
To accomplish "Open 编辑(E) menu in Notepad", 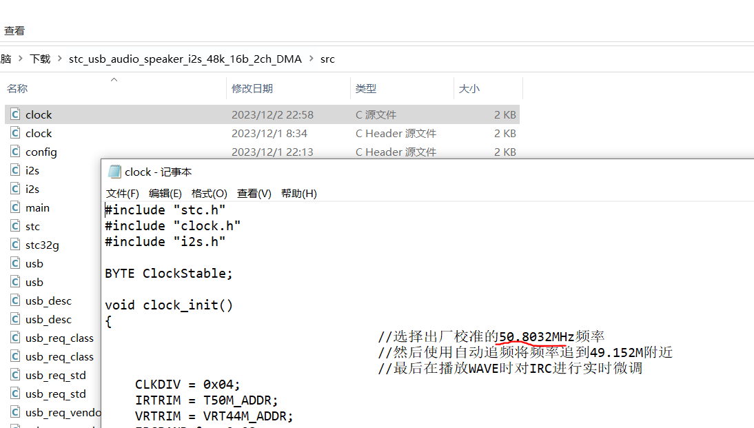I will click(x=165, y=193).
